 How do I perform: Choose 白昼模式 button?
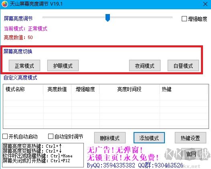(183, 65)
